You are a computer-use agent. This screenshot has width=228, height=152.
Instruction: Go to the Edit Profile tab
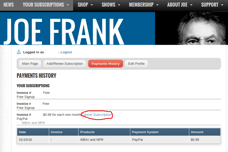(x=136, y=64)
